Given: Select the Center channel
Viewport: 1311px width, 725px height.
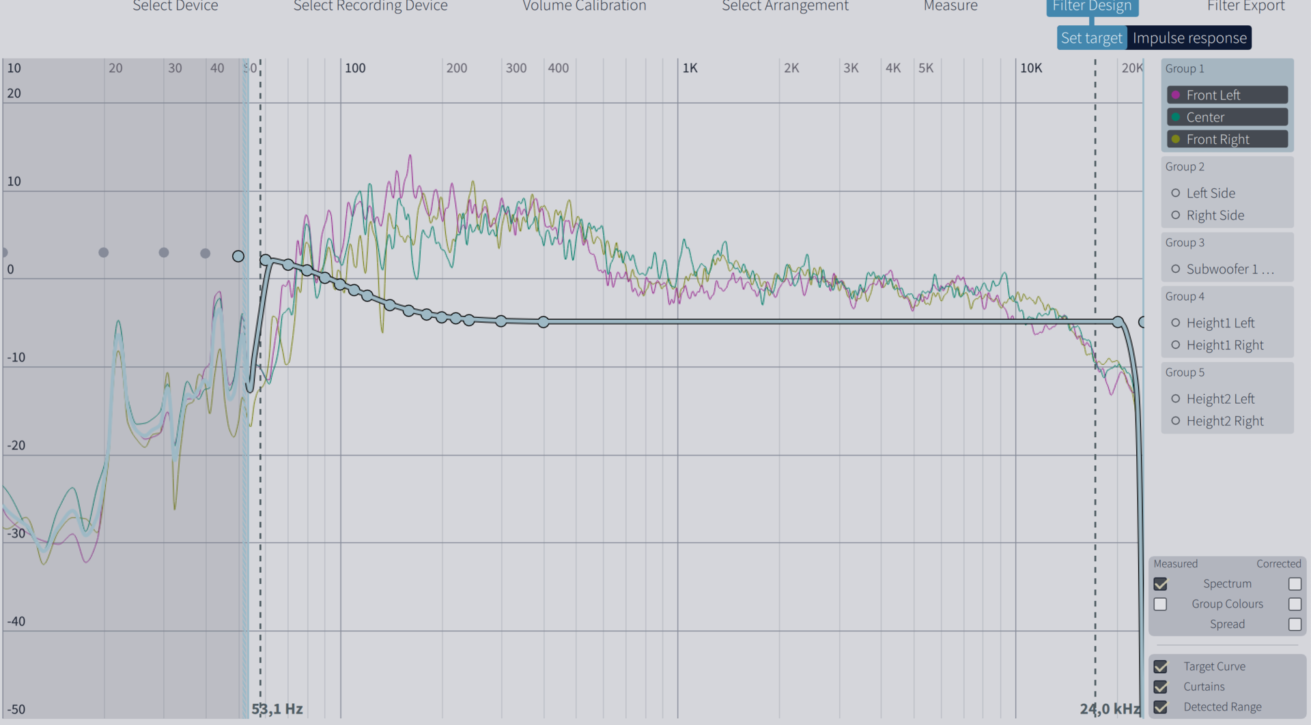Looking at the screenshot, I should 1227,117.
